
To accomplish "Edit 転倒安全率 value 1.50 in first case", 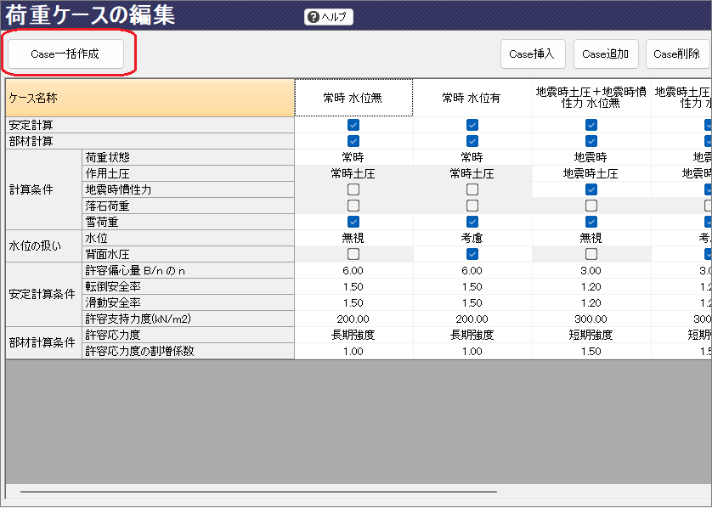I will tap(353, 286).
